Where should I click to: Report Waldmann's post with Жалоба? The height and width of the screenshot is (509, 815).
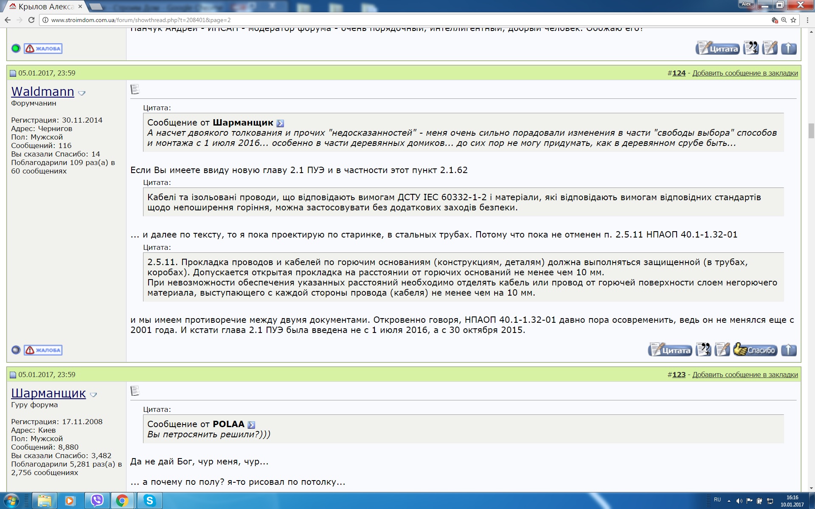pos(43,350)
